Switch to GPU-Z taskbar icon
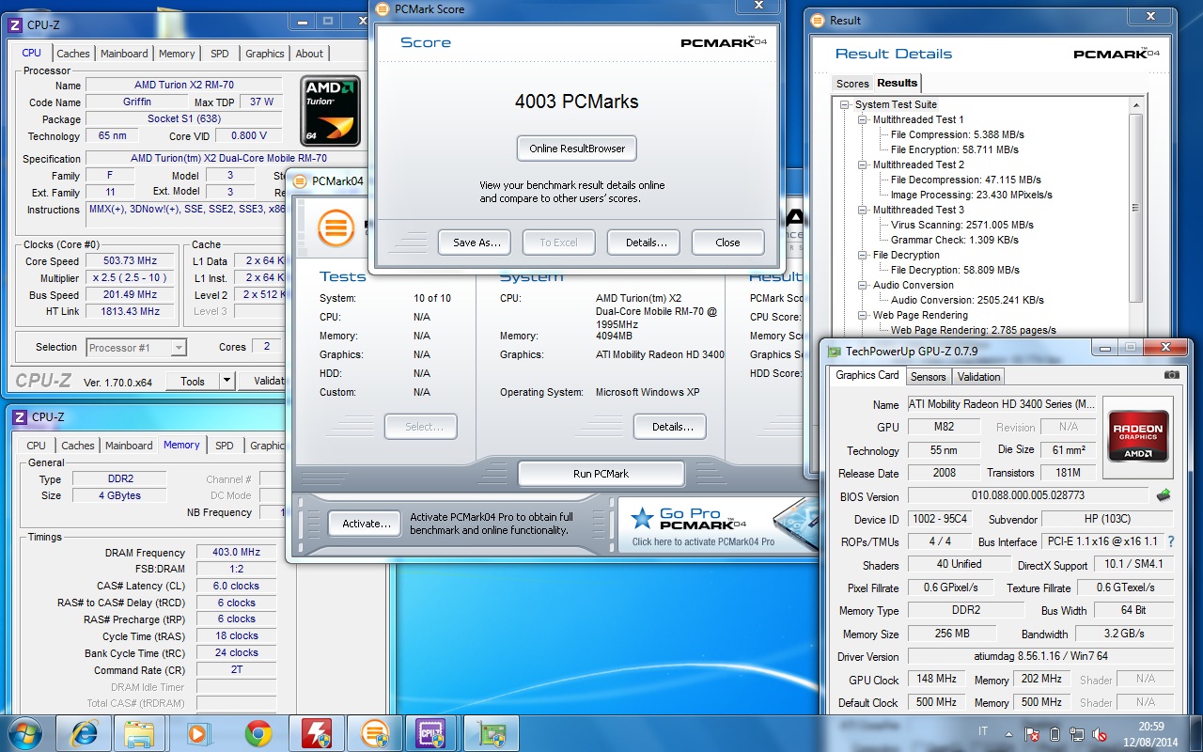The height and width of the screenshot is (752, 1203). pos(491,733)
